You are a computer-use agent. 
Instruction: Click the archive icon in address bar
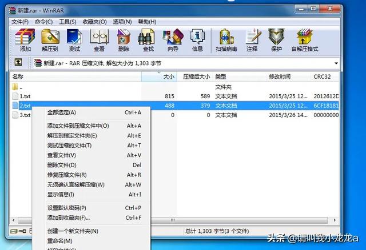[38, 63]
